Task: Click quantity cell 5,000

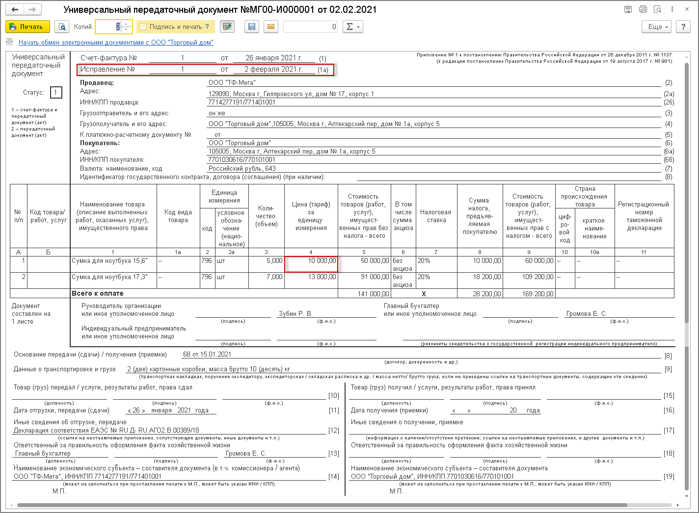Action: pos(267,264)
